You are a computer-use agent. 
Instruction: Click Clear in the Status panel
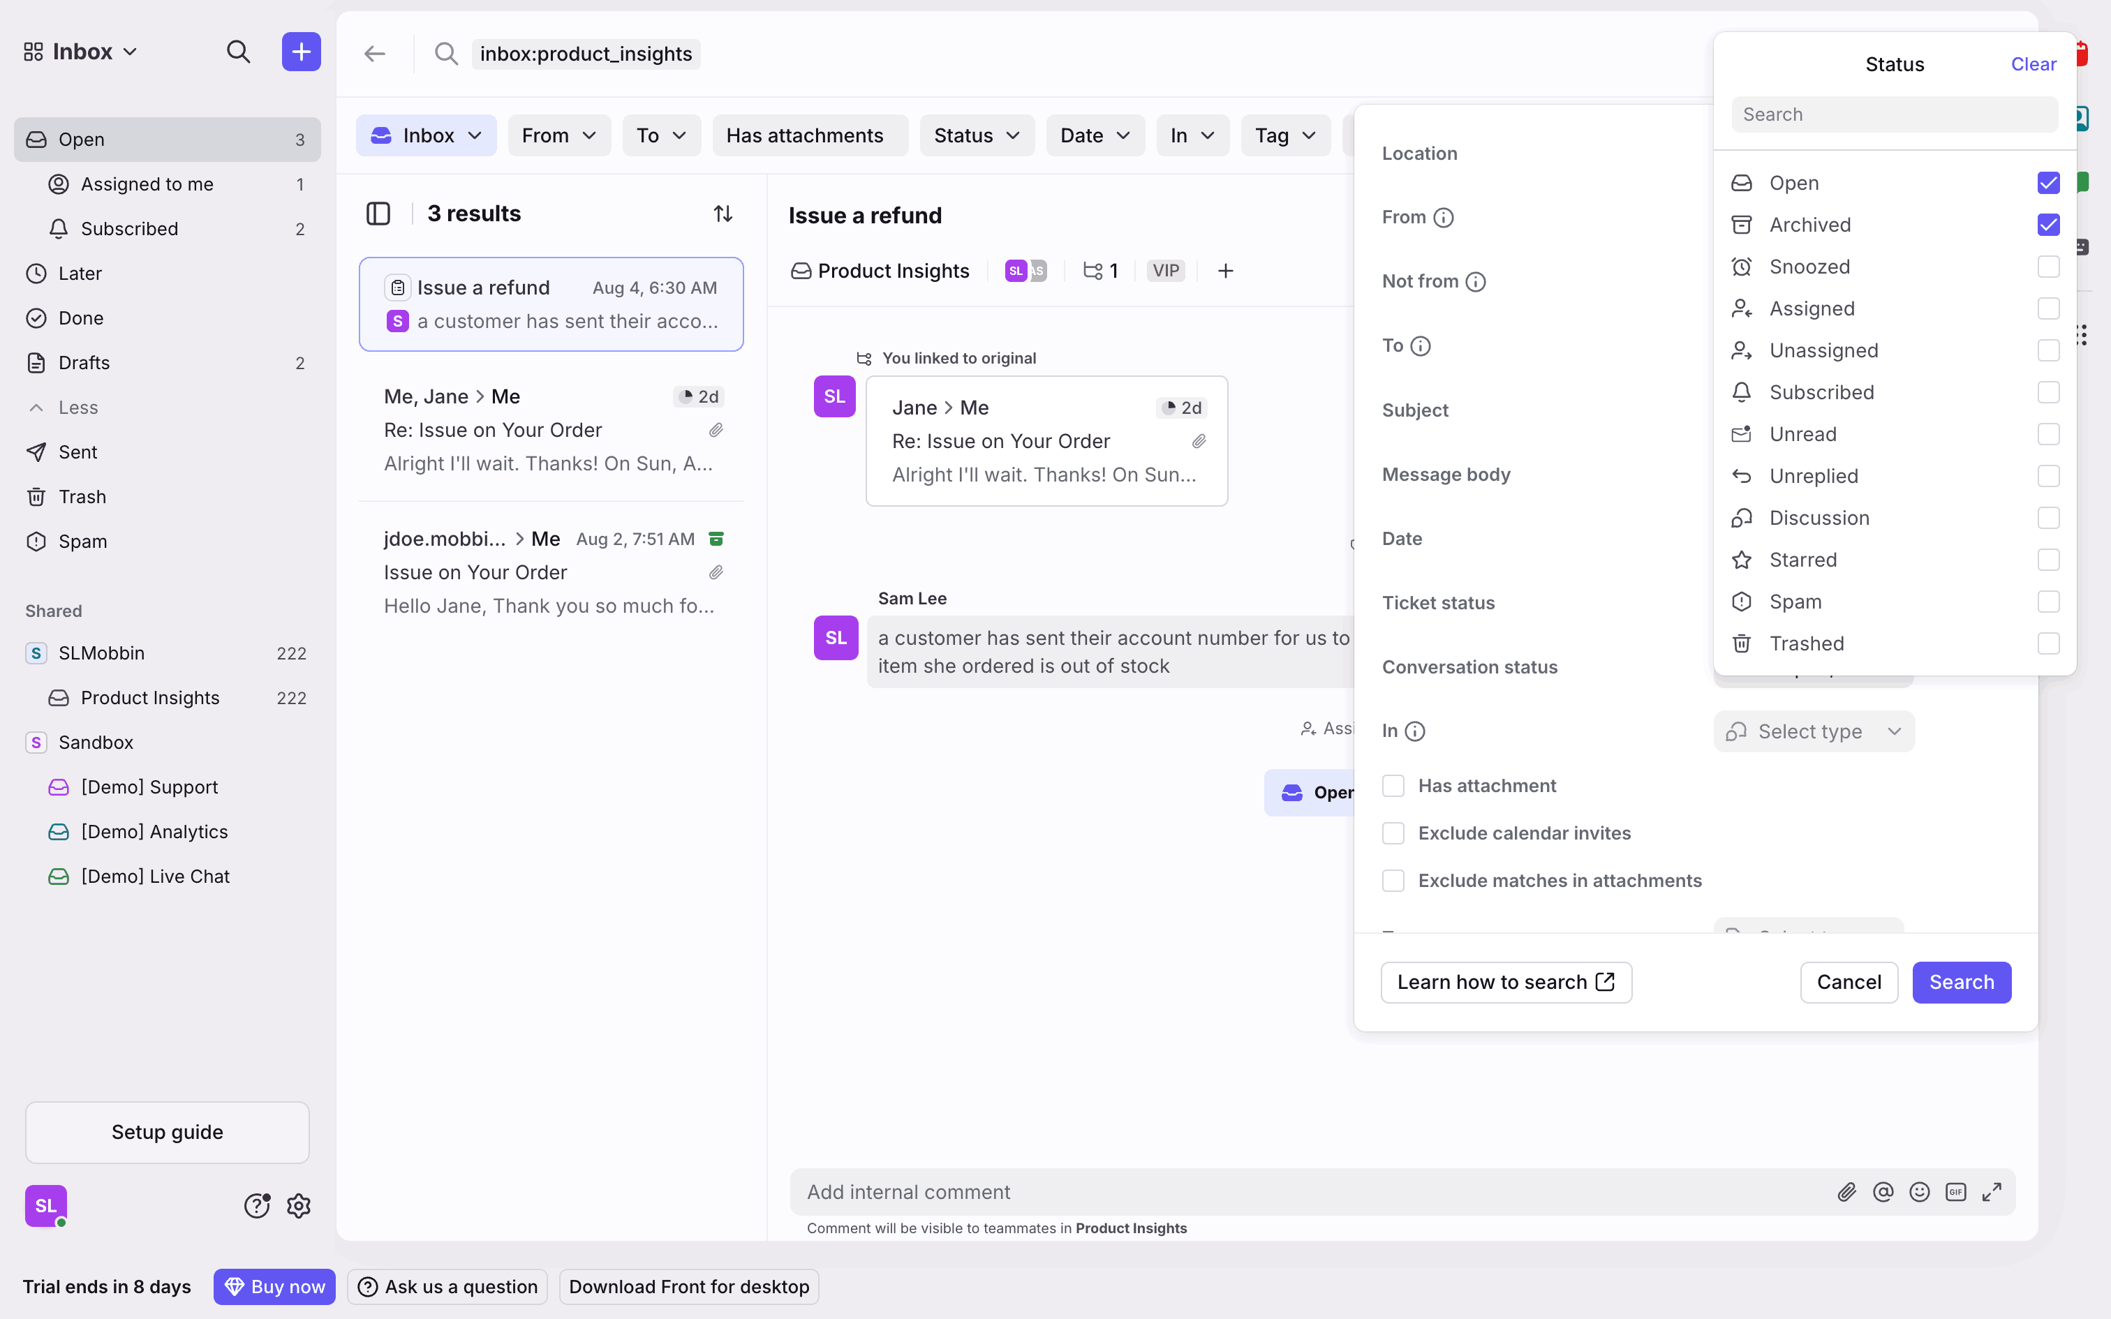[x=2033, y=64]
